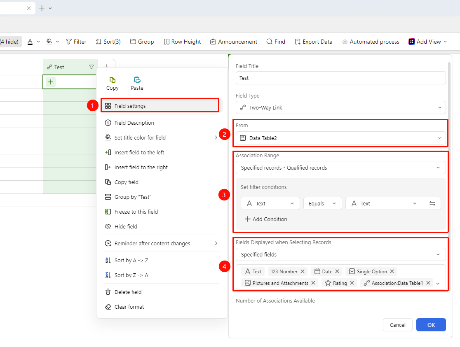460x347 pixels.
Task: Click the green plus in the Test cell
Action: 51,82
